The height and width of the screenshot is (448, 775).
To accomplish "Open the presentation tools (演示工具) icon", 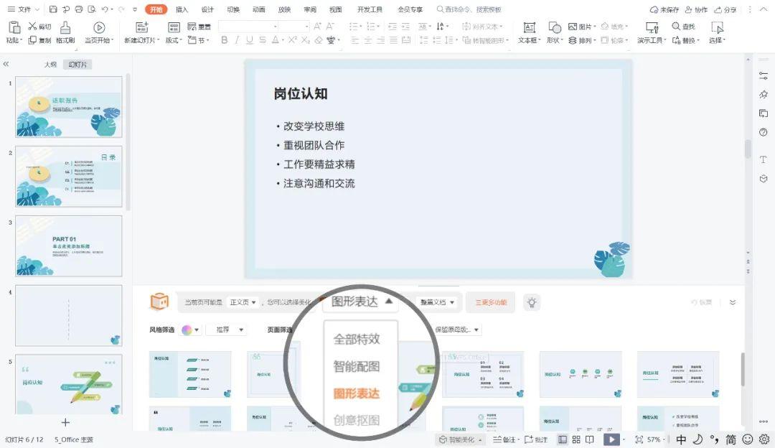I will point(652,28).
